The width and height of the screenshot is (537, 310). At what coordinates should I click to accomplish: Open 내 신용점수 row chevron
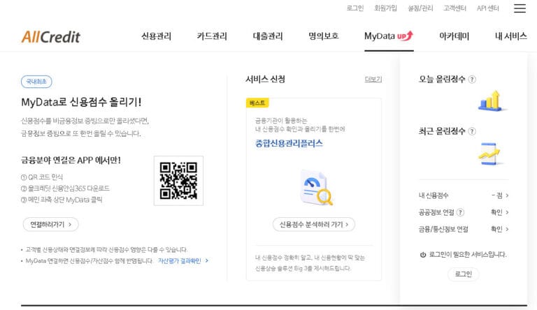click(507, 195)
